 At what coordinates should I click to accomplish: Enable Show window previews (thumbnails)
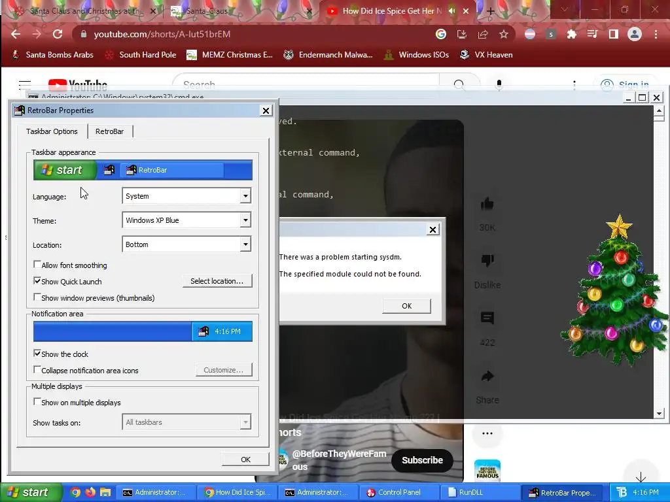tap(37, 297)
